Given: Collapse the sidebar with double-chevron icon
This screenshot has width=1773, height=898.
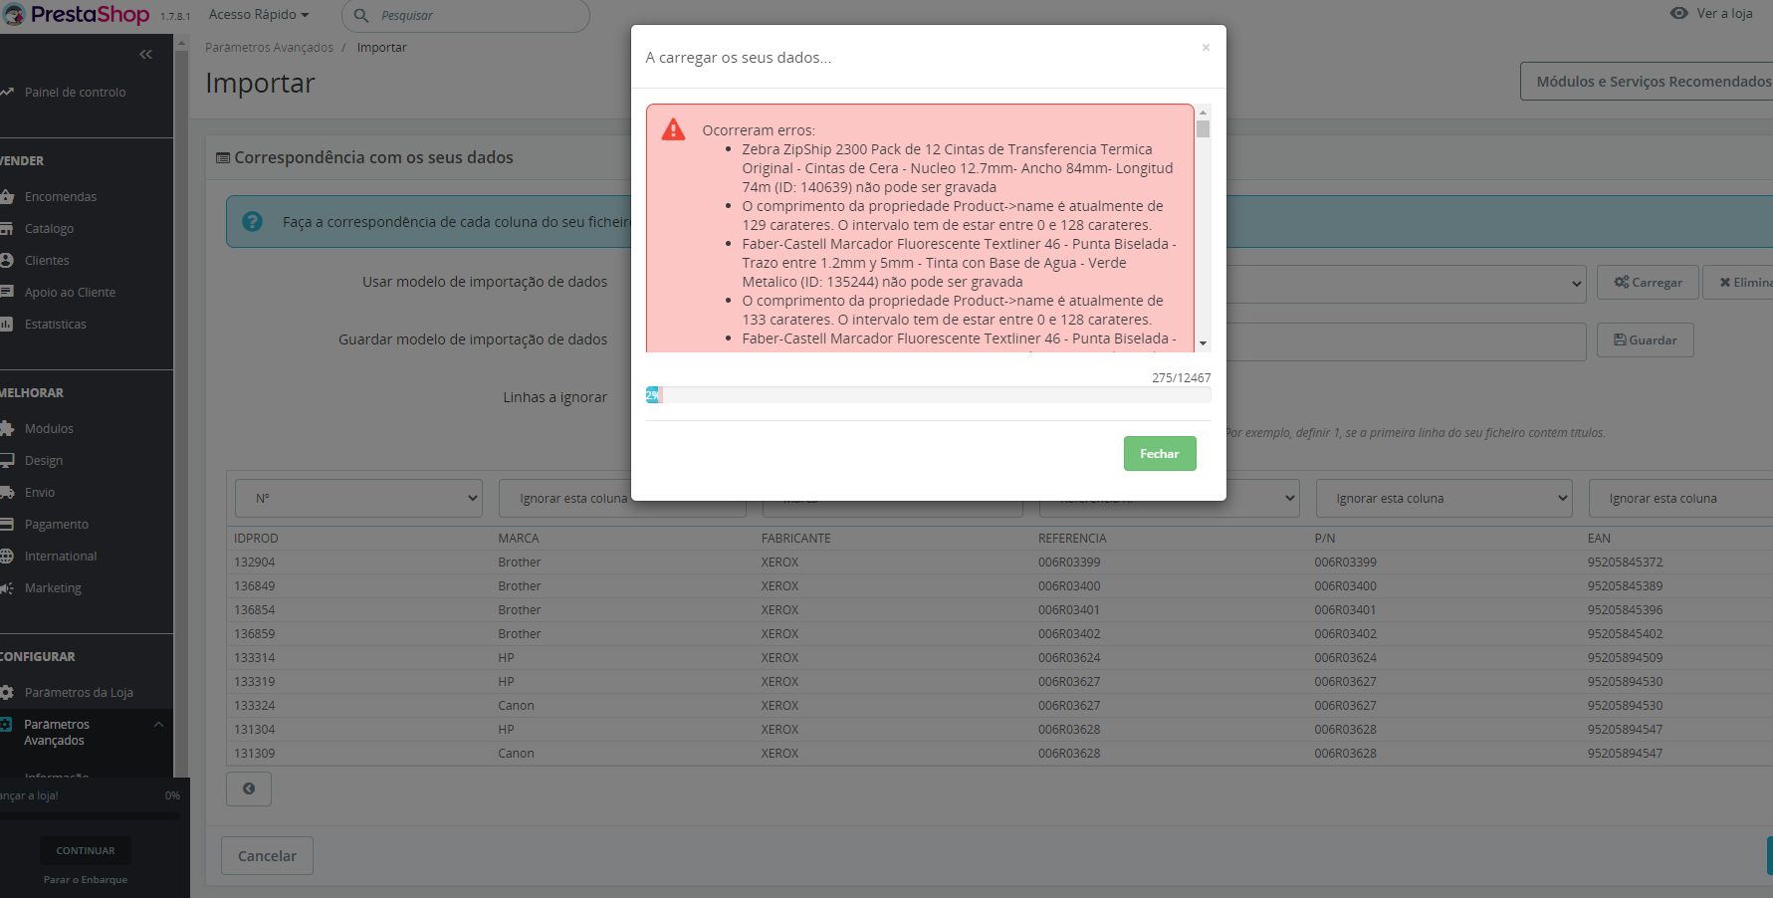Looking at the screenshot, I should pos(146,54).
